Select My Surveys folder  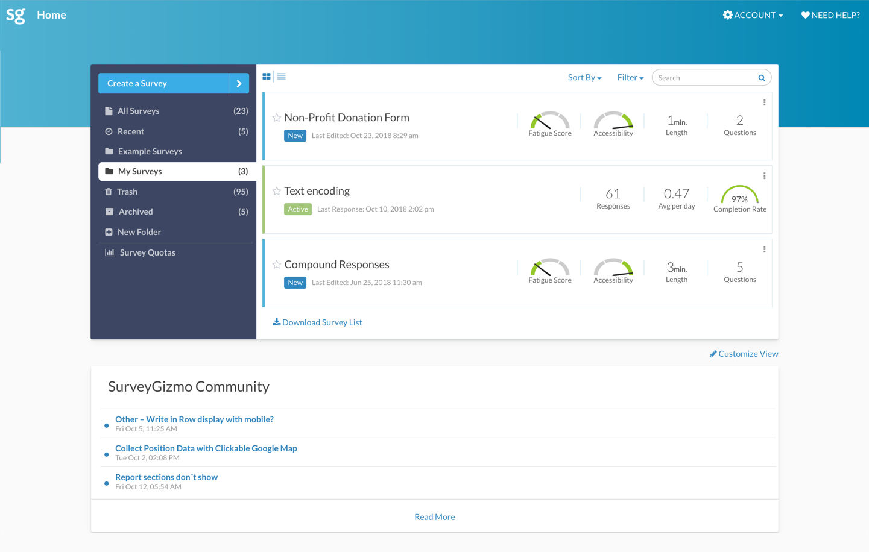click(177, 171)
